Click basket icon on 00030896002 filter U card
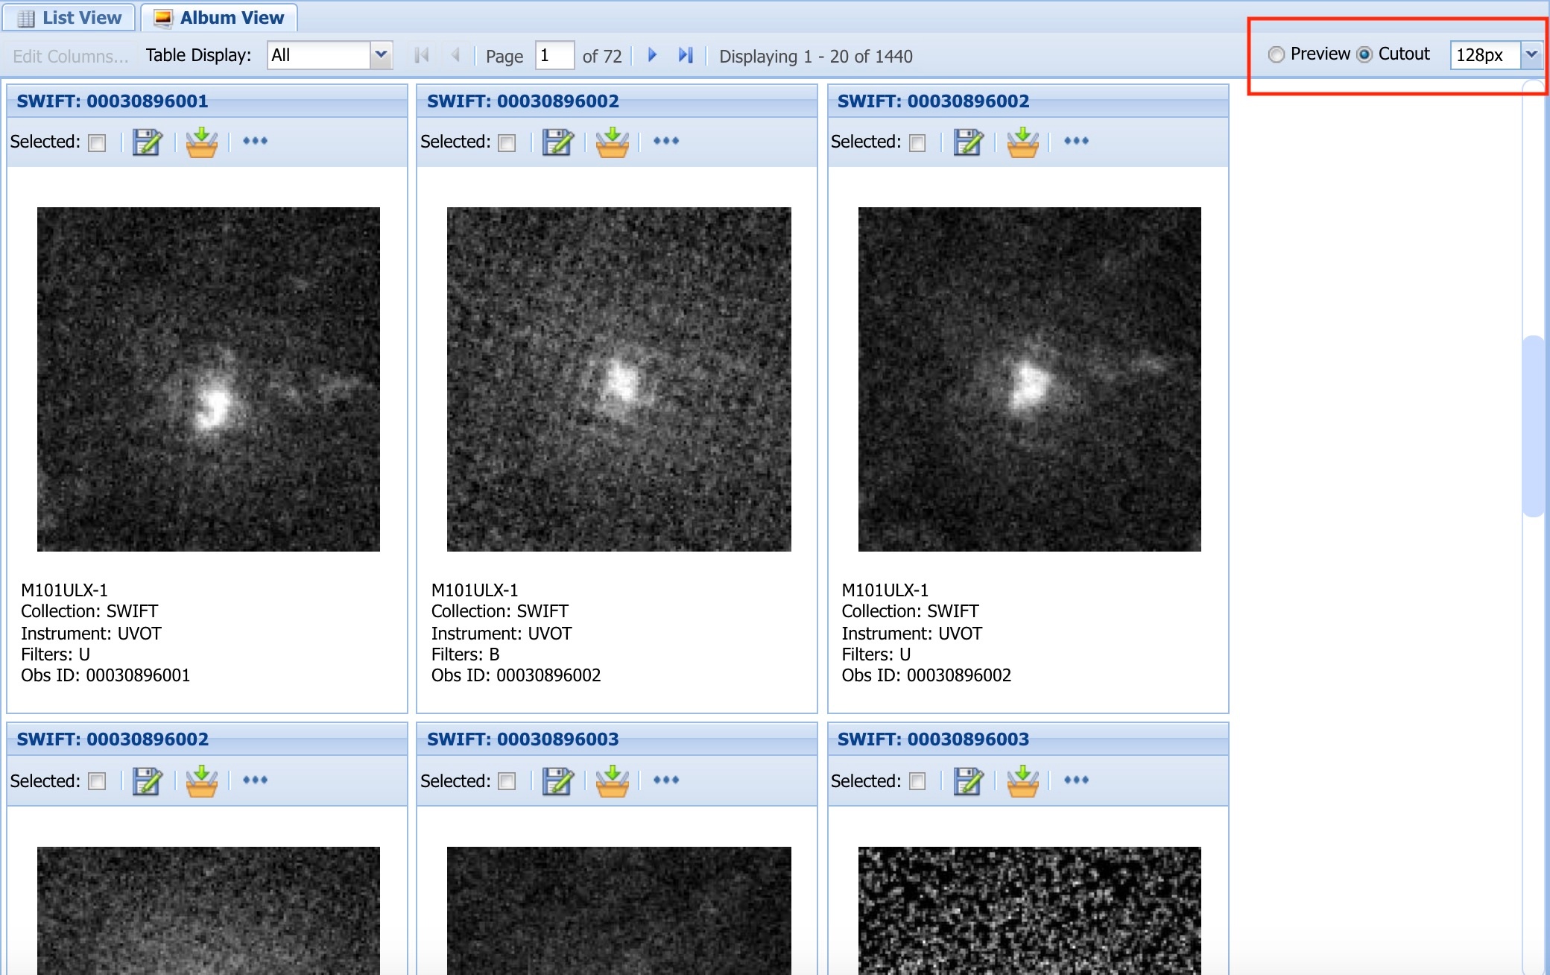The width and height of the screenshot is (1550, 975). point(1022,142)
